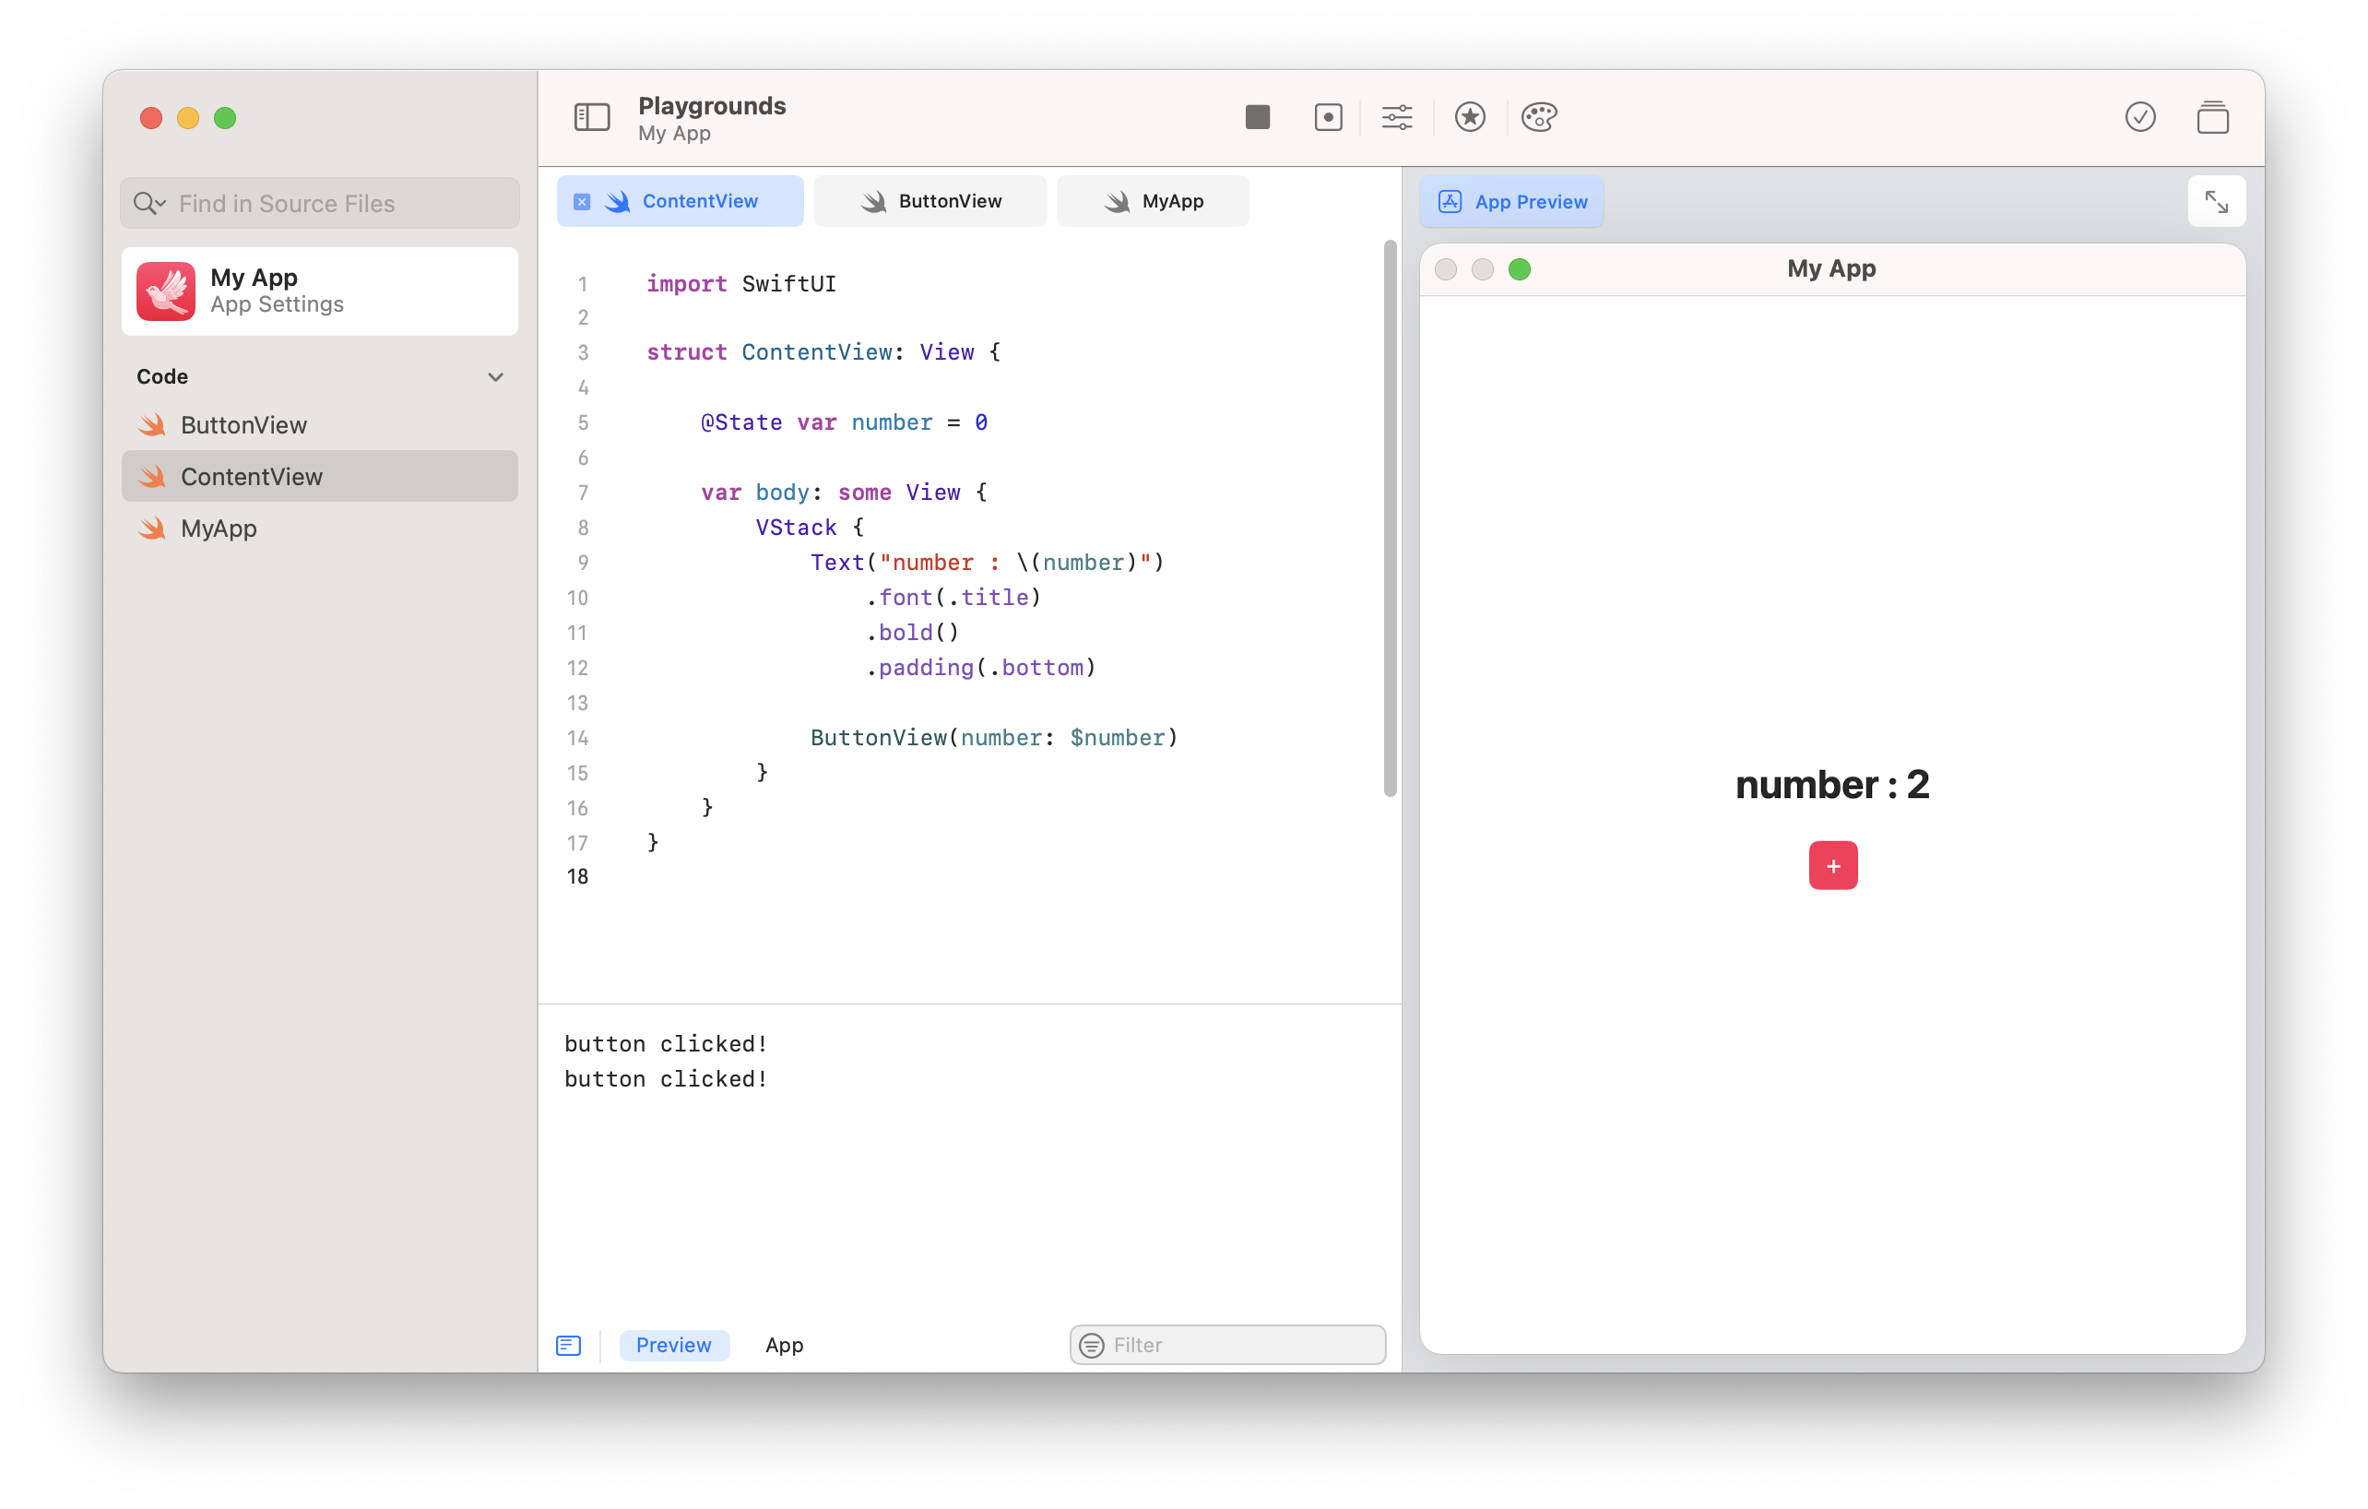Image resolution: width=2368 pixels, height=1509 pixels.
Task: Toggle the console panel icon
Action: click(568, 1345)
